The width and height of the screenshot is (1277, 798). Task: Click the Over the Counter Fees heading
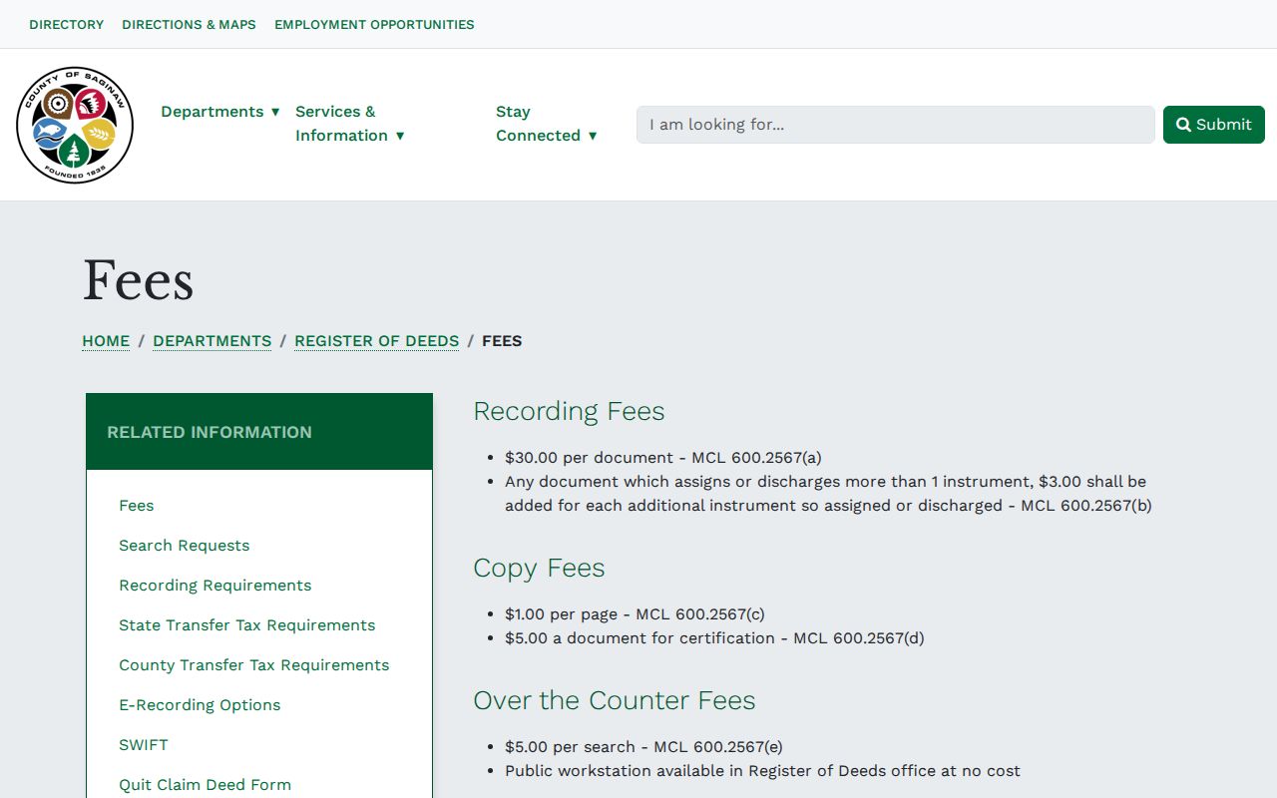point(615,700)
